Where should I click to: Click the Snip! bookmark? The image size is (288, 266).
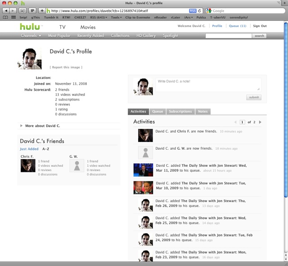[x=23, y=18]
